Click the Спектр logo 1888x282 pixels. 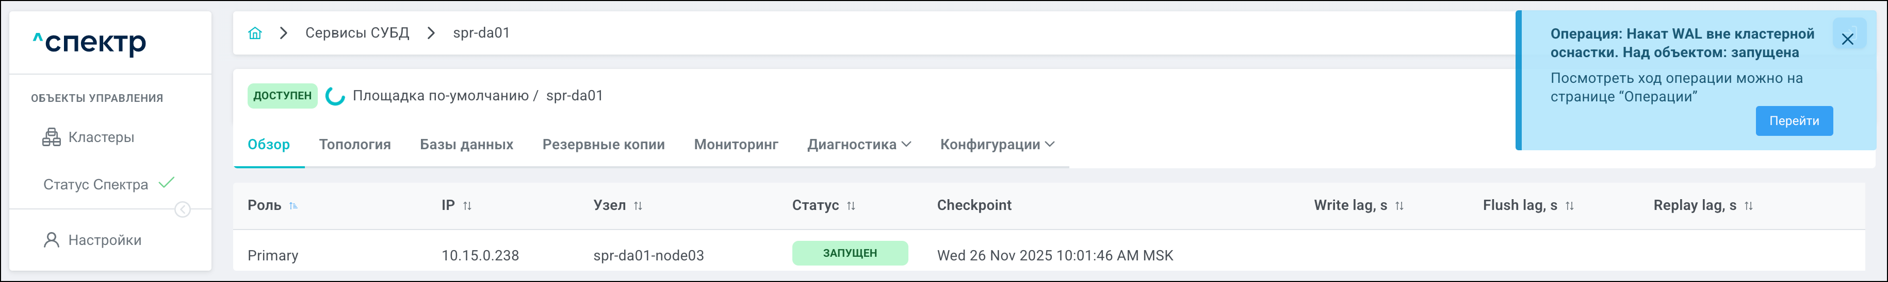(89, 43)
